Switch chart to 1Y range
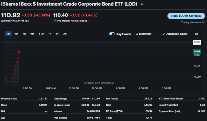This screenshot has width=207, height=121. (49, 34)
